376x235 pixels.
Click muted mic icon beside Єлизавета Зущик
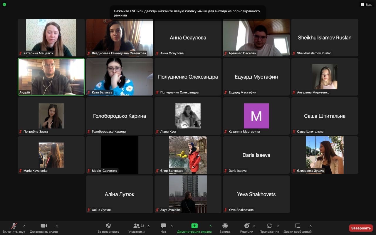click(x=294, y=171)
